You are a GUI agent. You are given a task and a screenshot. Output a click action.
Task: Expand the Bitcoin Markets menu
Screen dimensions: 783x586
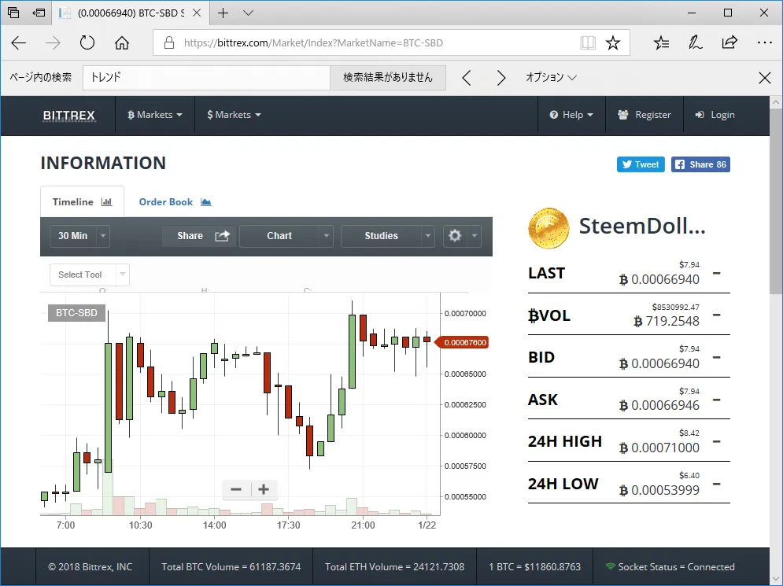(x=154, y=115)
